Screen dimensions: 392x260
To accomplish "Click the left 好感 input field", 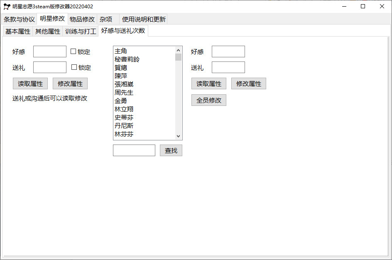I will coord(50,52).
